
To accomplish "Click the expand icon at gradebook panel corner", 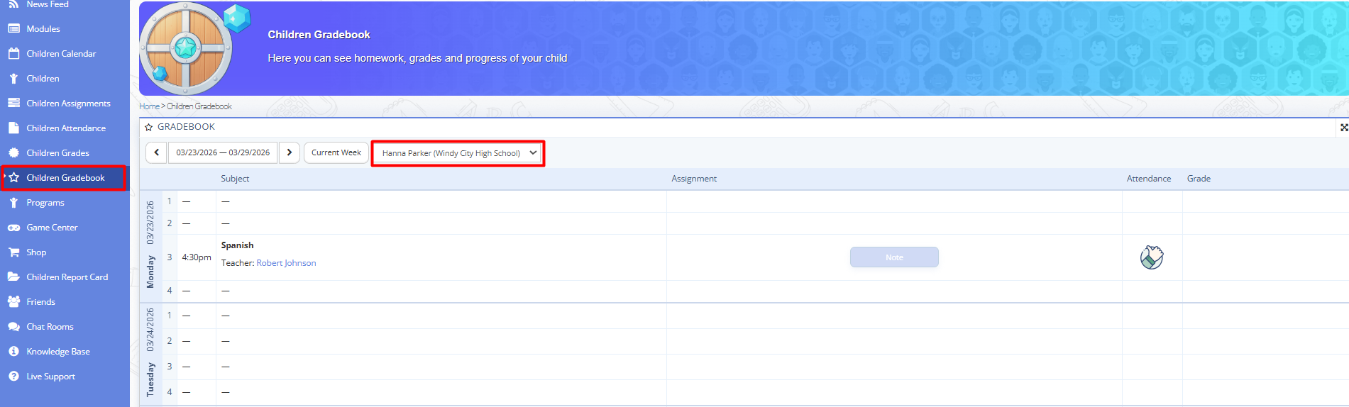I will click(1343, 128).
